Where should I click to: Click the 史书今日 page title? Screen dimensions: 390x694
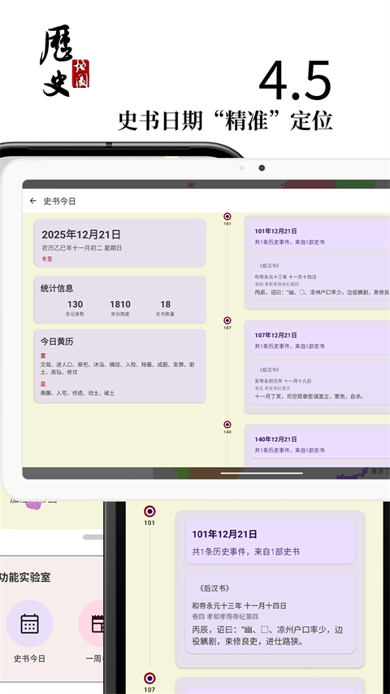(59, 201)
